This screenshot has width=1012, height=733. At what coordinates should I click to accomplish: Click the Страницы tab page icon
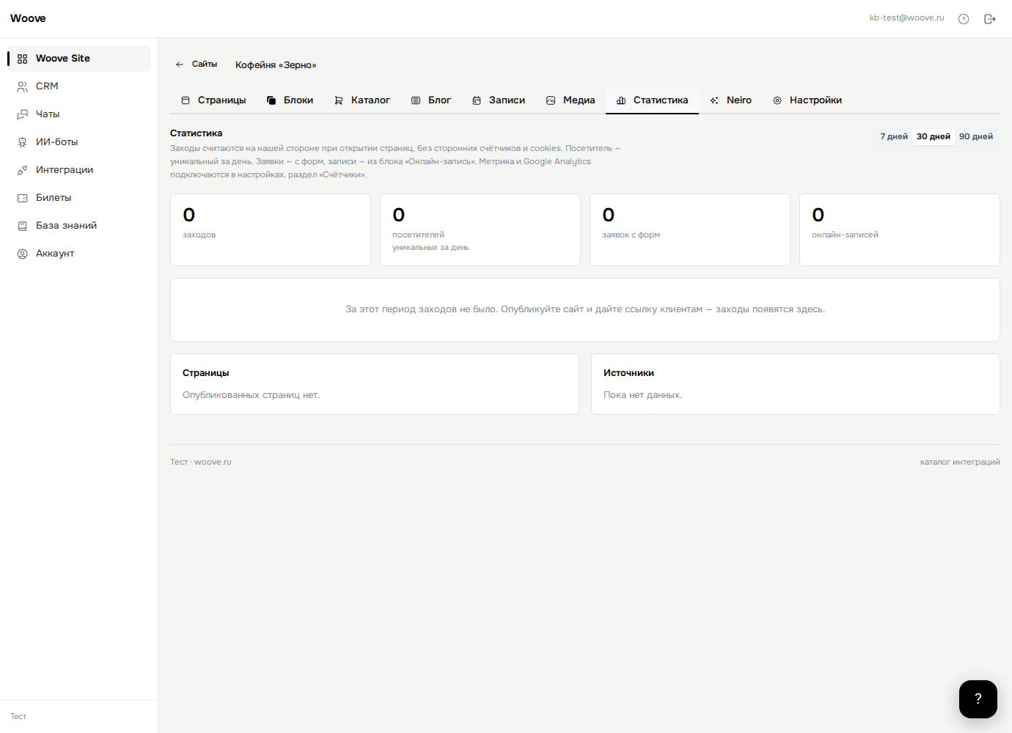click(186, 100)
